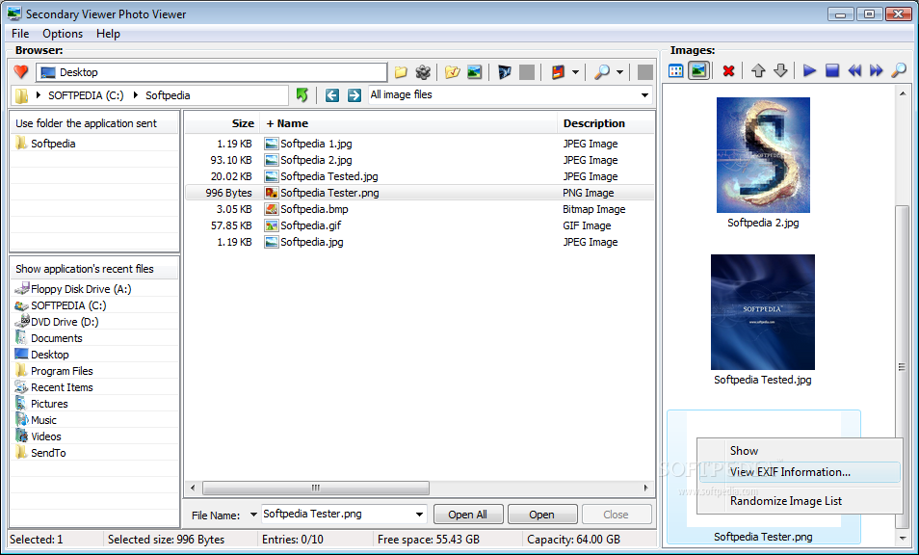Image resolution: width=919 pixels, height=555 pixels.
Task: Select Softpedia 2.jpg thumbnail in Images panel
Action: pyautogui.click(x=763, y=155)
